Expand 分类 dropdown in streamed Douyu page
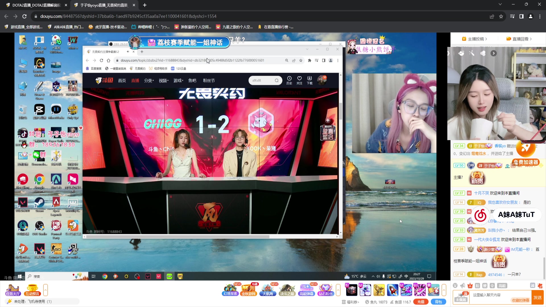Screen dimensions: 546x307 point(149,80)
